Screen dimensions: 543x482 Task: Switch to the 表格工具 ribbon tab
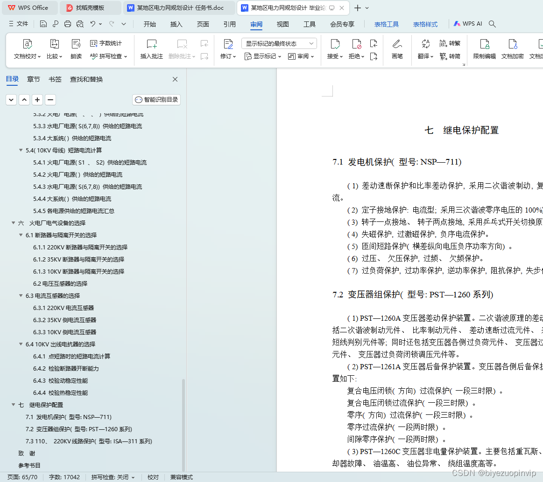coord(387,24)
